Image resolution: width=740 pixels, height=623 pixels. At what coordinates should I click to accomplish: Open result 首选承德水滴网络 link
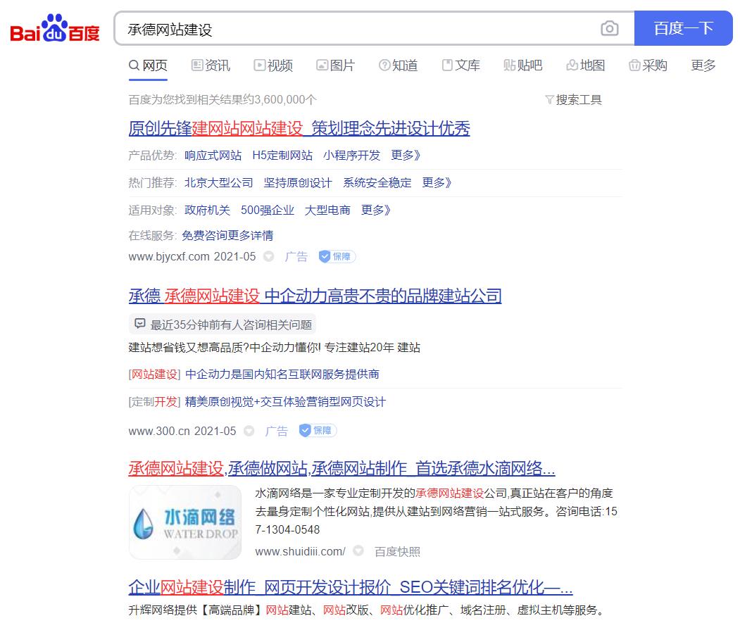[x=341, y=468]
